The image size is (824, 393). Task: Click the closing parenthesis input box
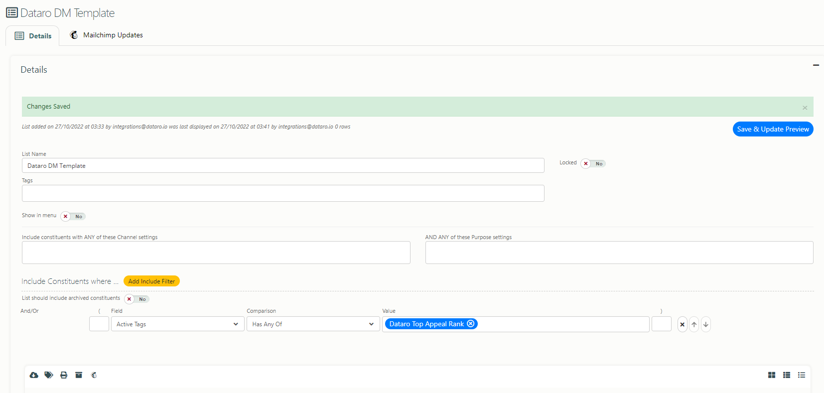(662, 324)
